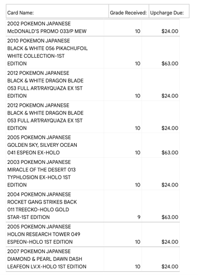Click the Rocket Gang Treecko Gold Star entry
The height and width of the screenshot is (275, 198).
click(42, 206)
